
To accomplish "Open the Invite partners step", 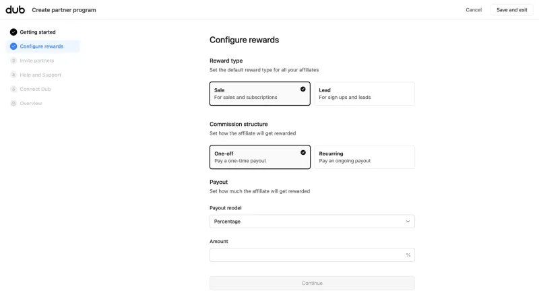I will point(37,61).
